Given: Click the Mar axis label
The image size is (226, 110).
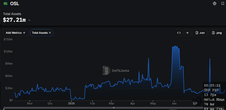Looking at the screenshot, I should point(112,104).
